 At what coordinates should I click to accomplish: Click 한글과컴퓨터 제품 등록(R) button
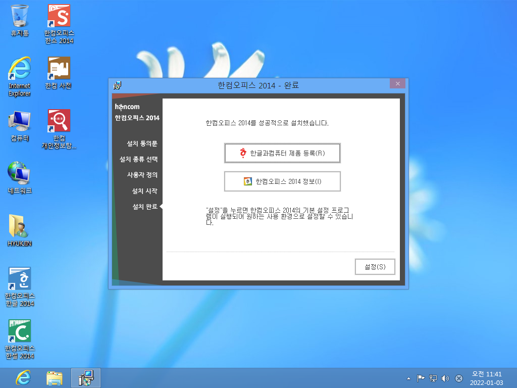click(282, 153)
